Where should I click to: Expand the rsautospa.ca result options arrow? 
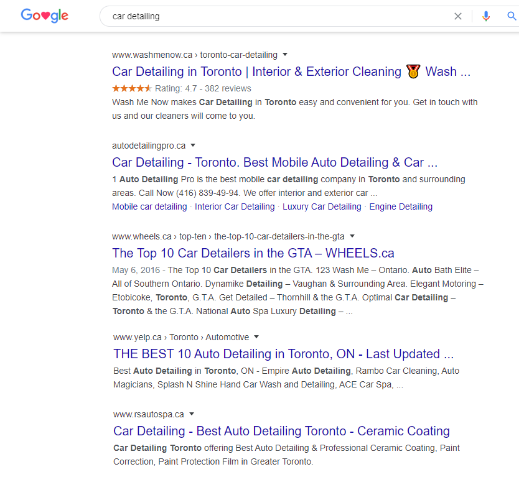[192, 414]
